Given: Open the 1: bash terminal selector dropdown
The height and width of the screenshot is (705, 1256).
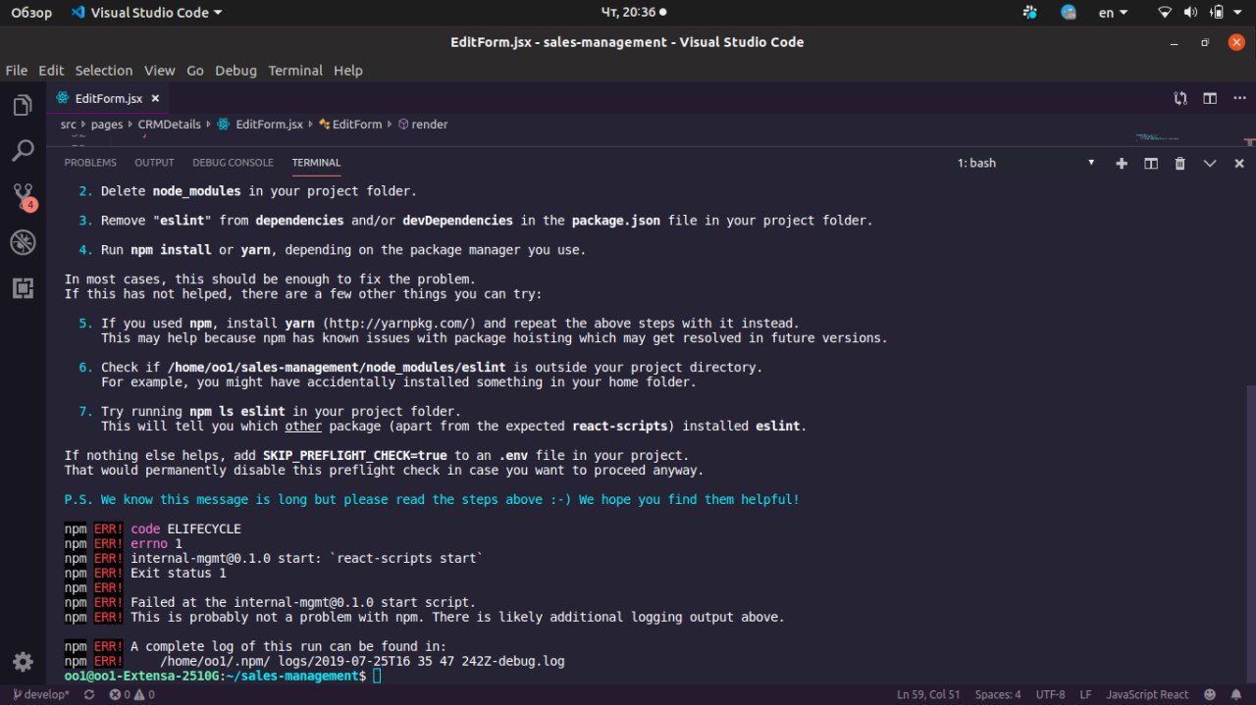Looking at the screenshot, I should [1025, 163].
